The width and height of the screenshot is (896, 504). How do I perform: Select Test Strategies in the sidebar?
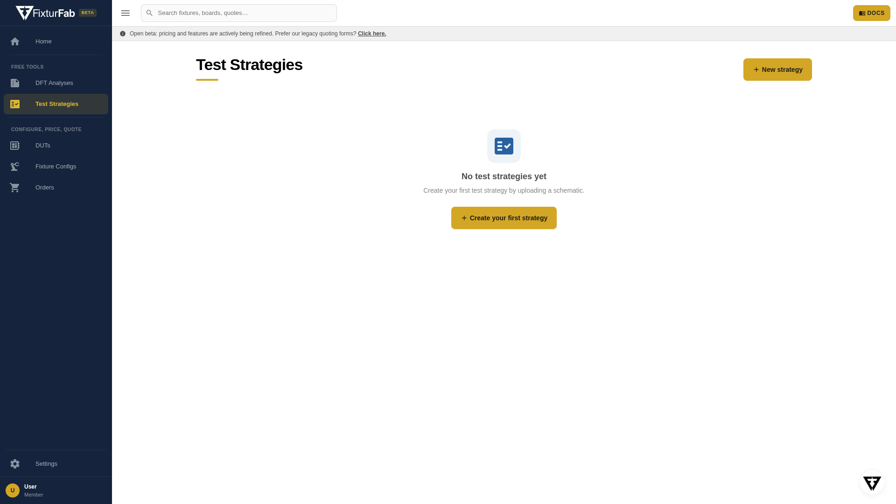click(56, 104)
